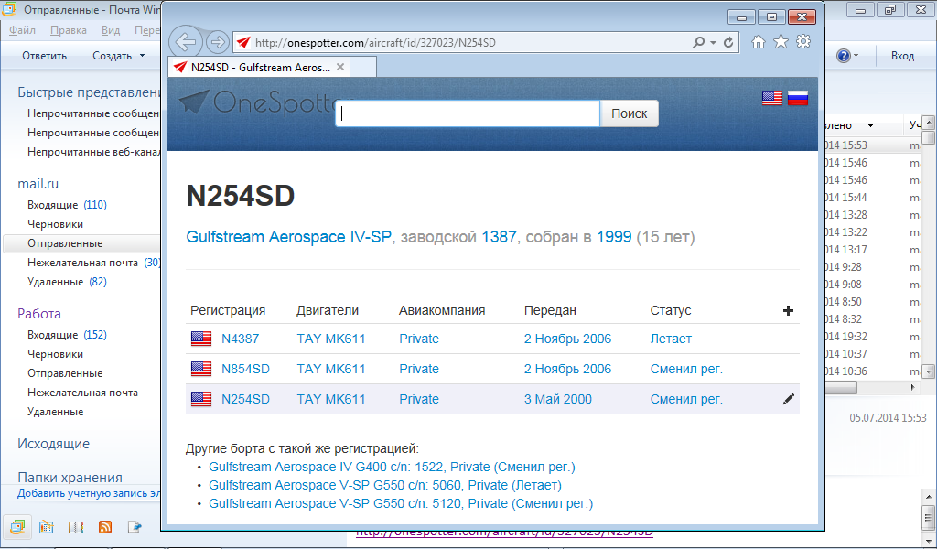Select mail.ru Отправленные folder
Image resolution: width=937 pixels, height=549 pixels.
[x=81, y=243]
